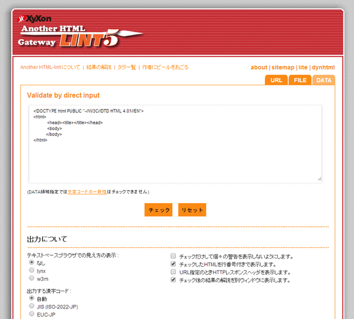
Task: Click the '出力について' heading
Action: pyautogui.click(x=47, y=239)
